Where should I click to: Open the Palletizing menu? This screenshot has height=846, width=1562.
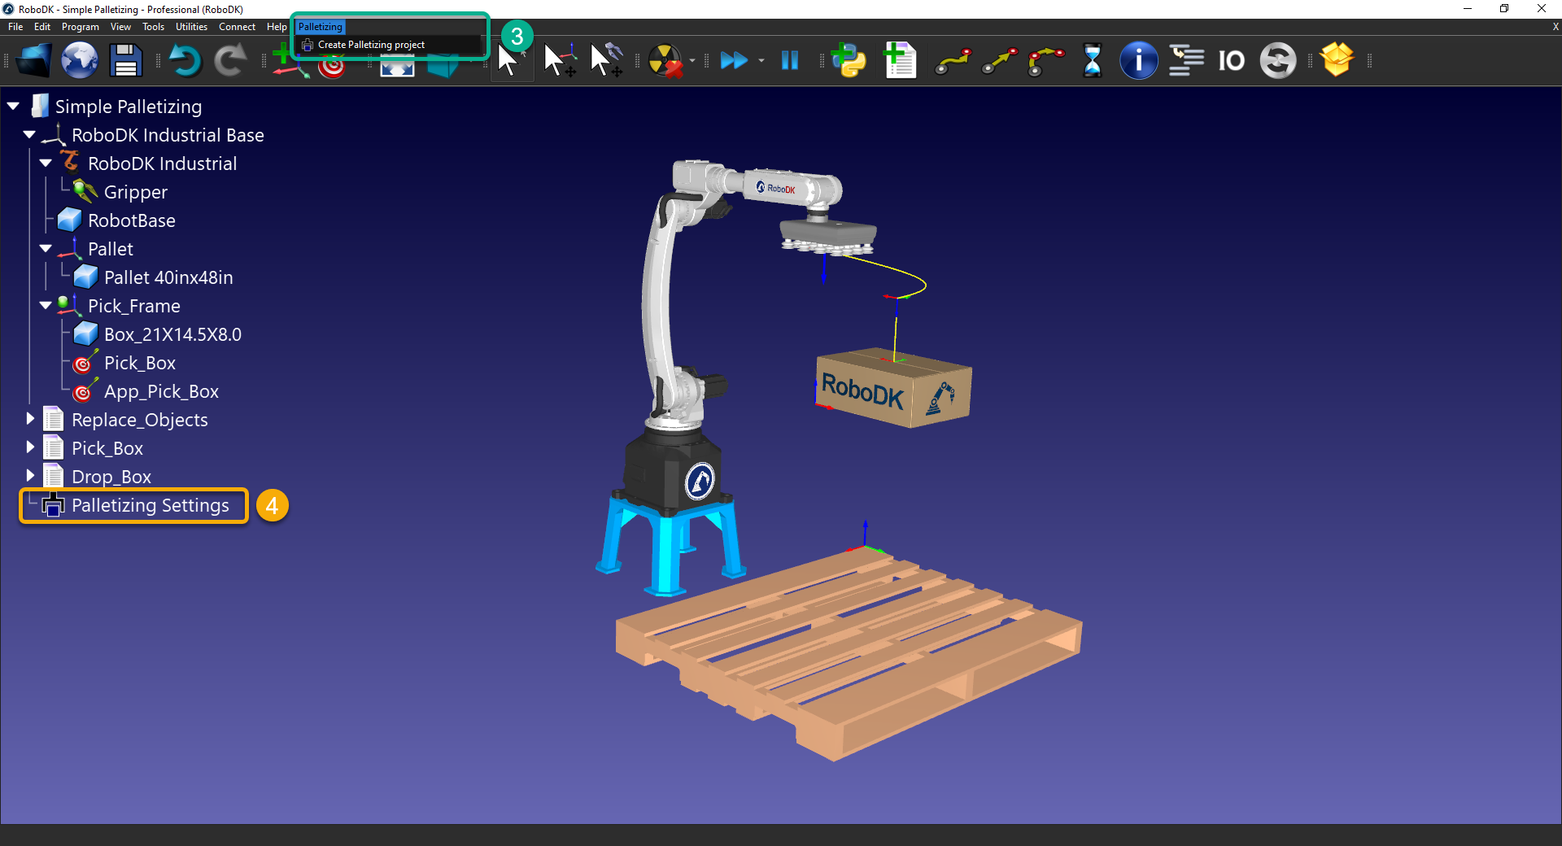click(320, 27)
